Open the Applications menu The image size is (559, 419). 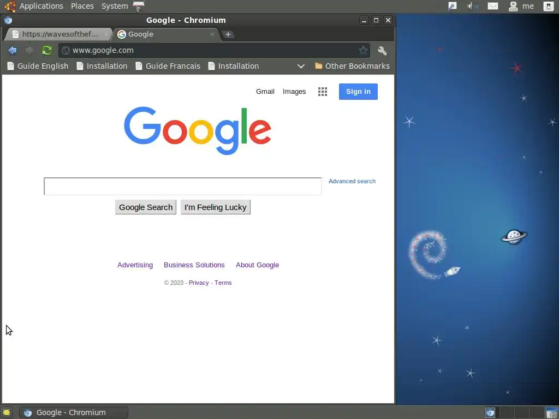point(41,6)
